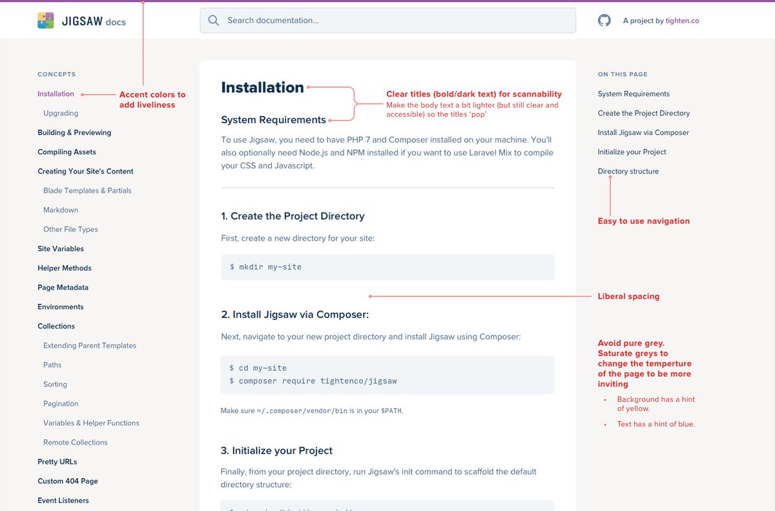Screen dimensions: 775x511
Task: Go to Pretty URLs page
Action: coord(57,461)
